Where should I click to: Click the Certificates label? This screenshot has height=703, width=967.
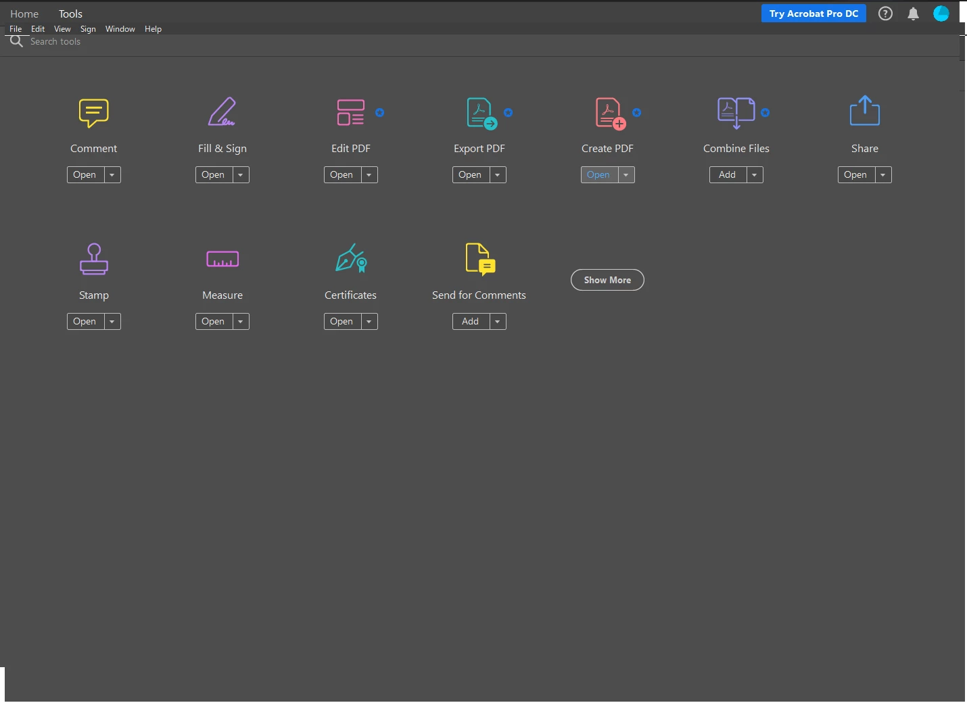[350, 295]
